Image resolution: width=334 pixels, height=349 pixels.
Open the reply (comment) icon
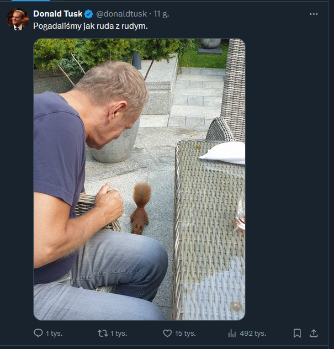click(38, 333)
